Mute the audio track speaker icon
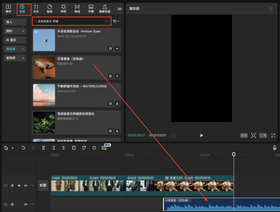The image size is (280, 212). pos(26,204)
